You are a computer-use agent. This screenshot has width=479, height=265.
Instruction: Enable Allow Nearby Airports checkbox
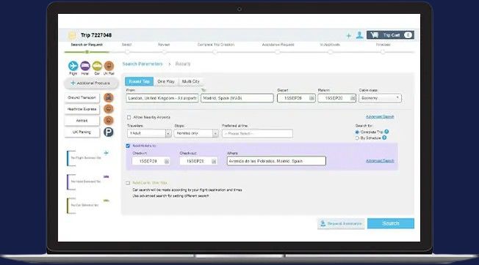point(129,117)
